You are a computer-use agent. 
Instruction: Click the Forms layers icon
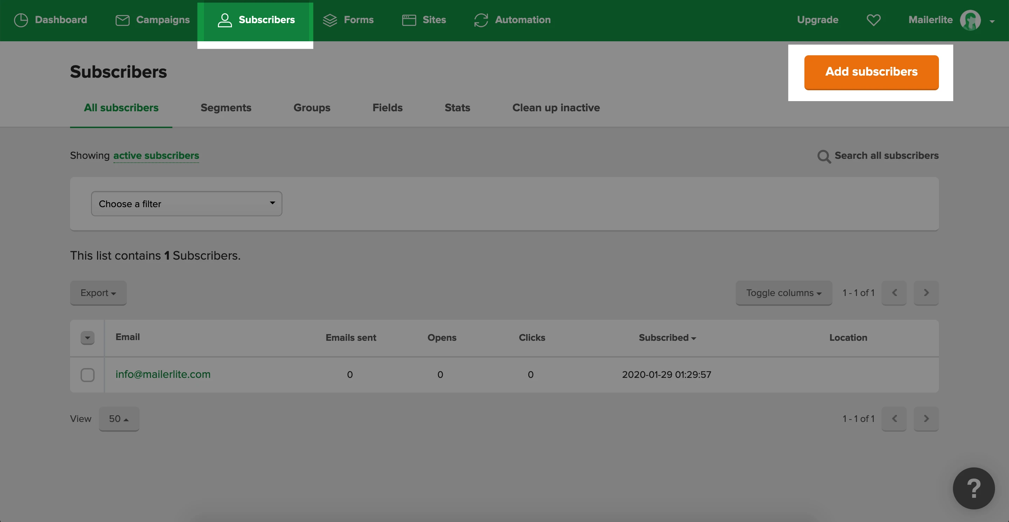coord(330,20)
